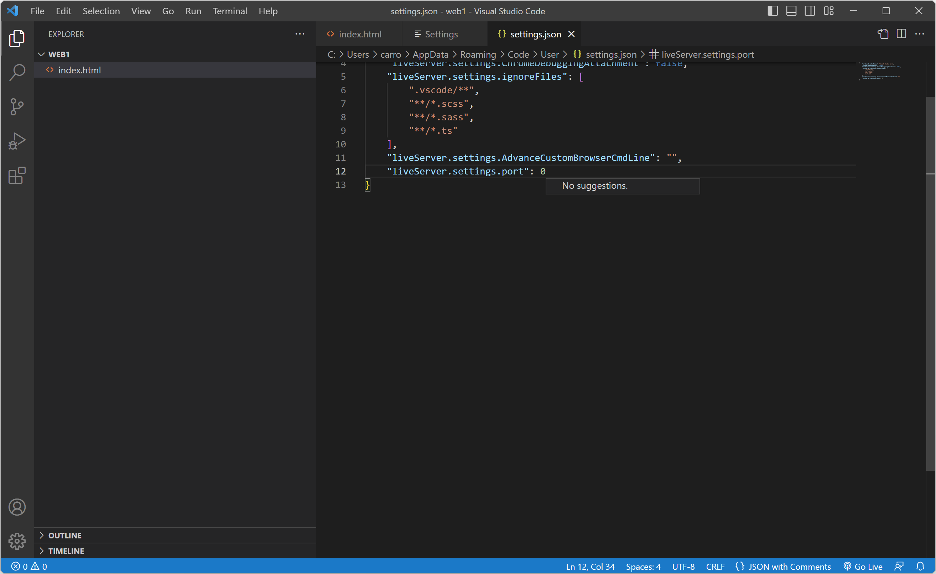The image size is (936, 574).
Task: Open the notifications bell
Action: coord(920,566)
